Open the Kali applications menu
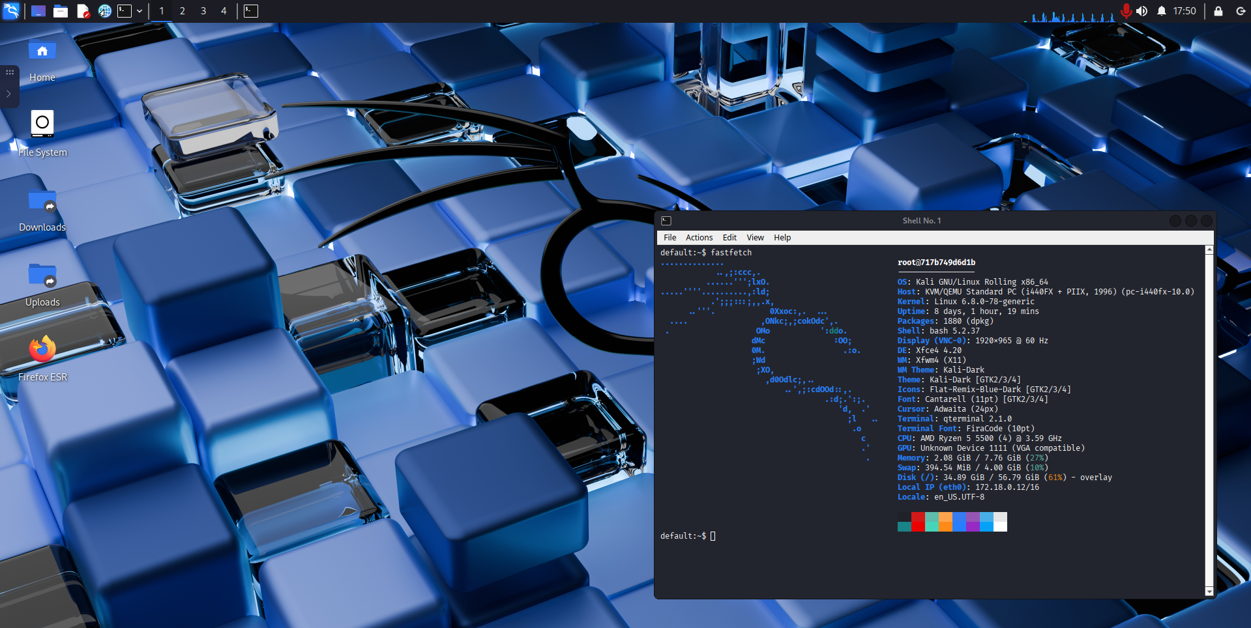 11,11
